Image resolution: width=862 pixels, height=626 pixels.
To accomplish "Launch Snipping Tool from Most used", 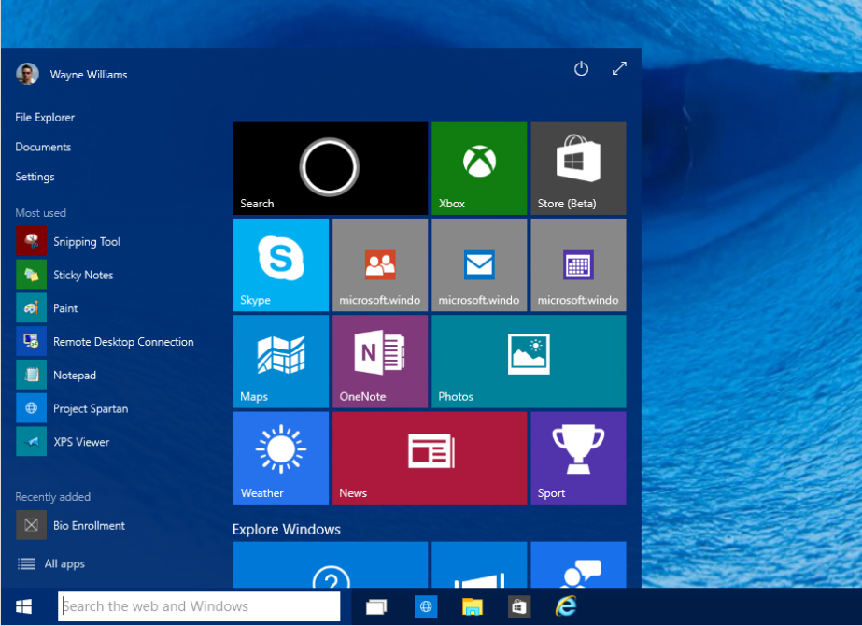I will 68,241.
